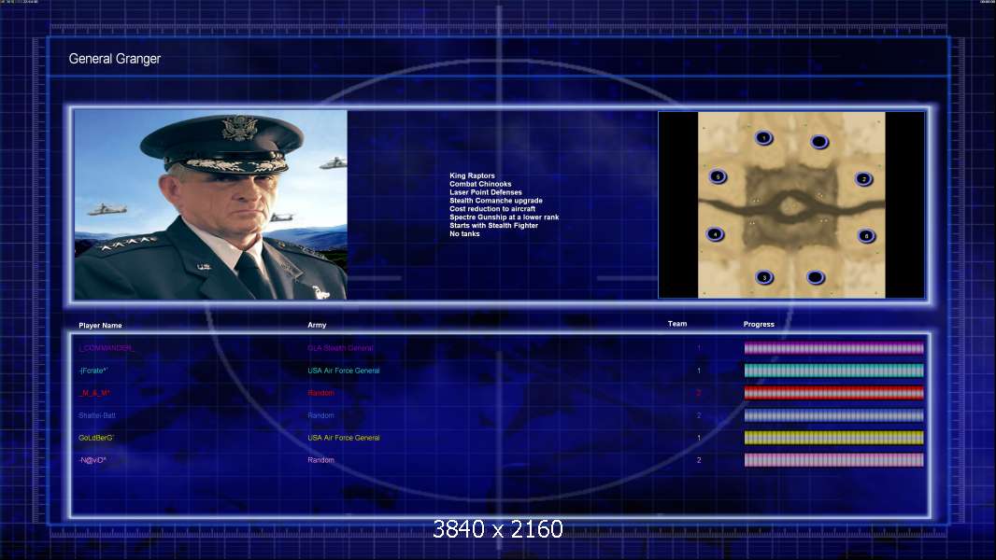
Task: Click _M_&_M*'s Random army entry
Action: tap(320, 393)
